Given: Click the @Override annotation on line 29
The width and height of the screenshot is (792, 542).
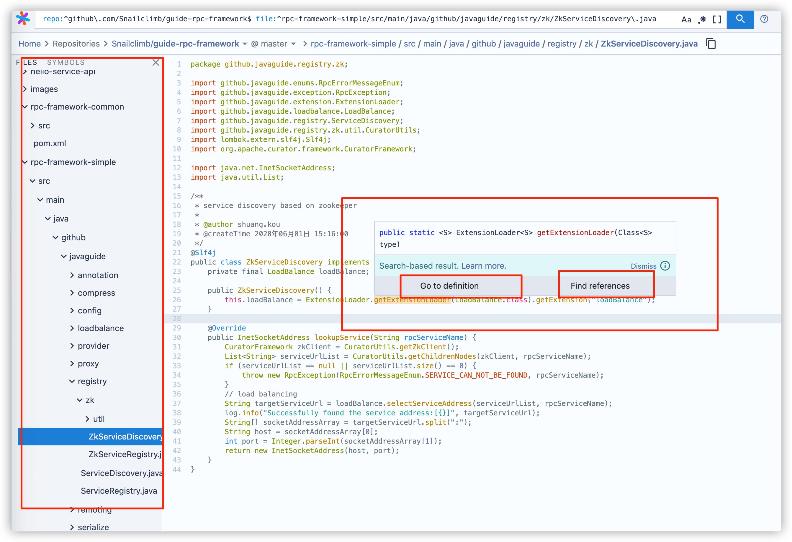Looking at the screenshot, I should 227,328.
